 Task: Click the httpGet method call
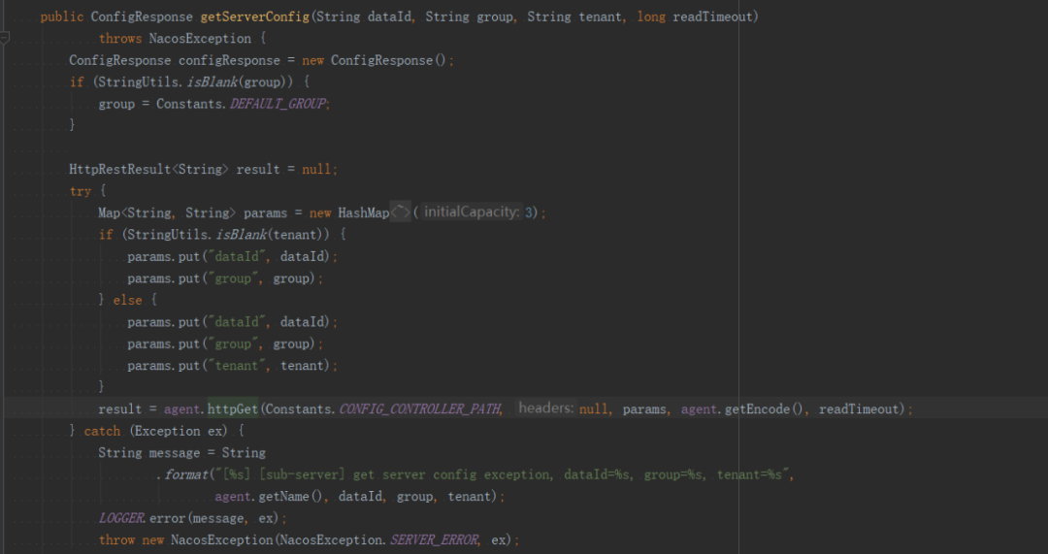point(233,409)
